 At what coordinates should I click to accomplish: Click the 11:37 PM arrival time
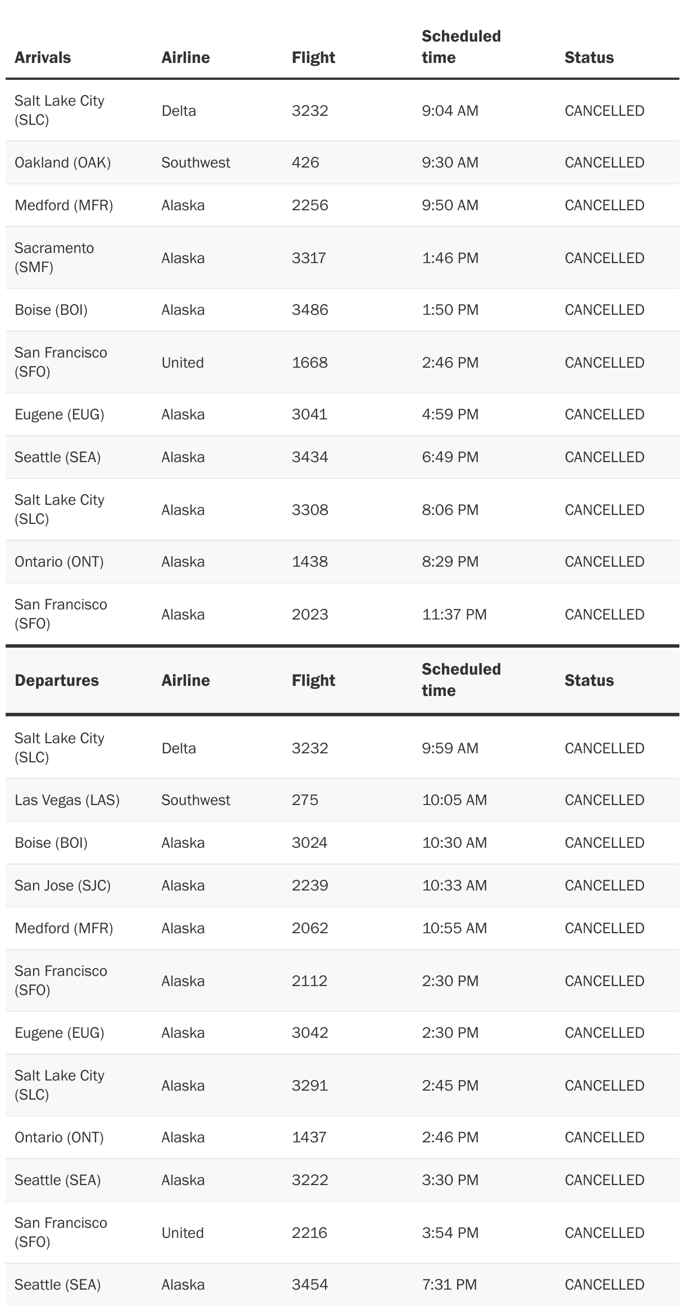[454, 614]
